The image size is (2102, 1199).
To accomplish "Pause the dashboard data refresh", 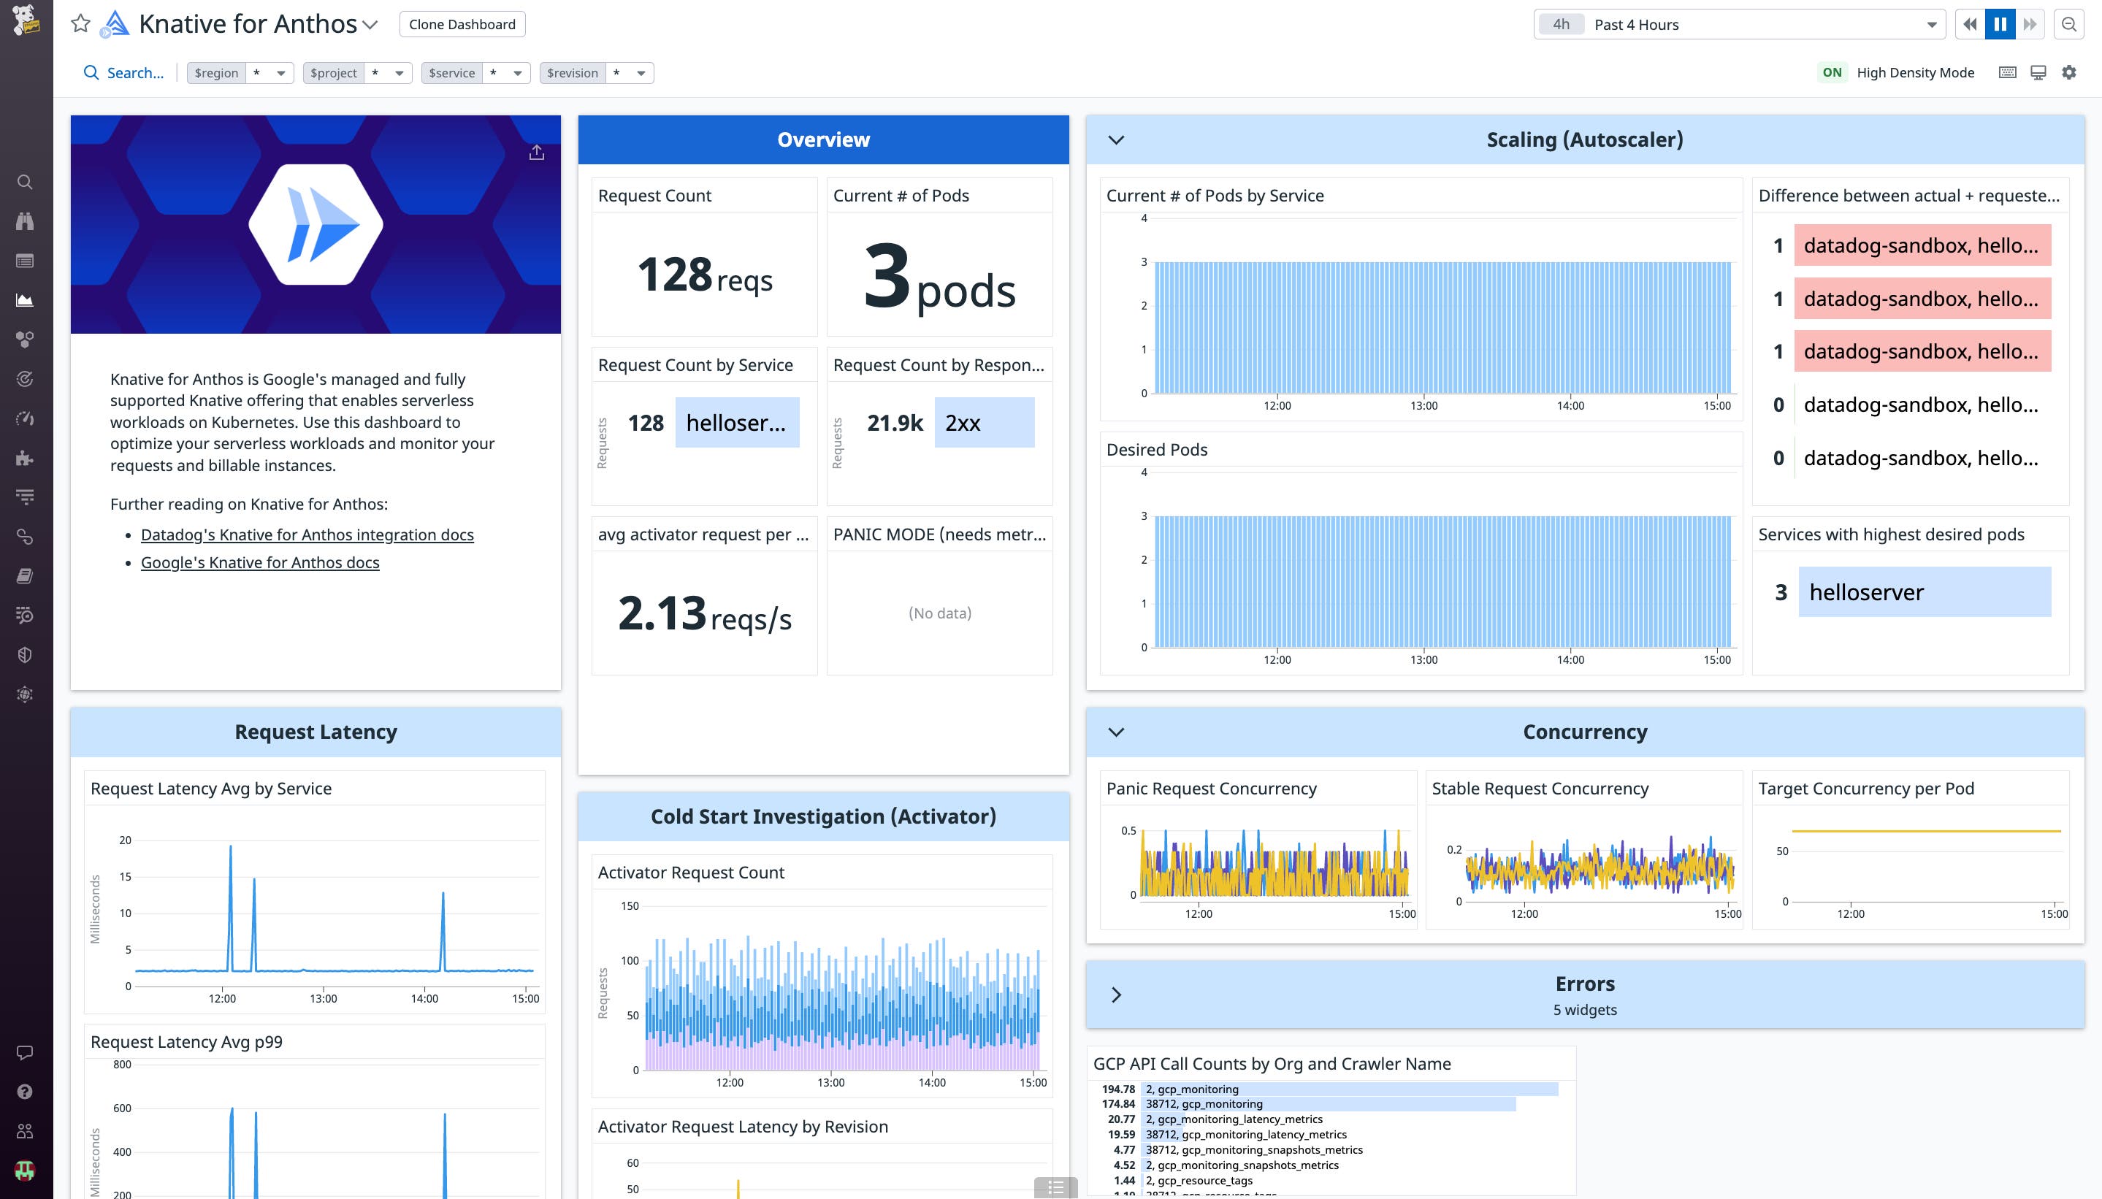I will (2000, 24).
